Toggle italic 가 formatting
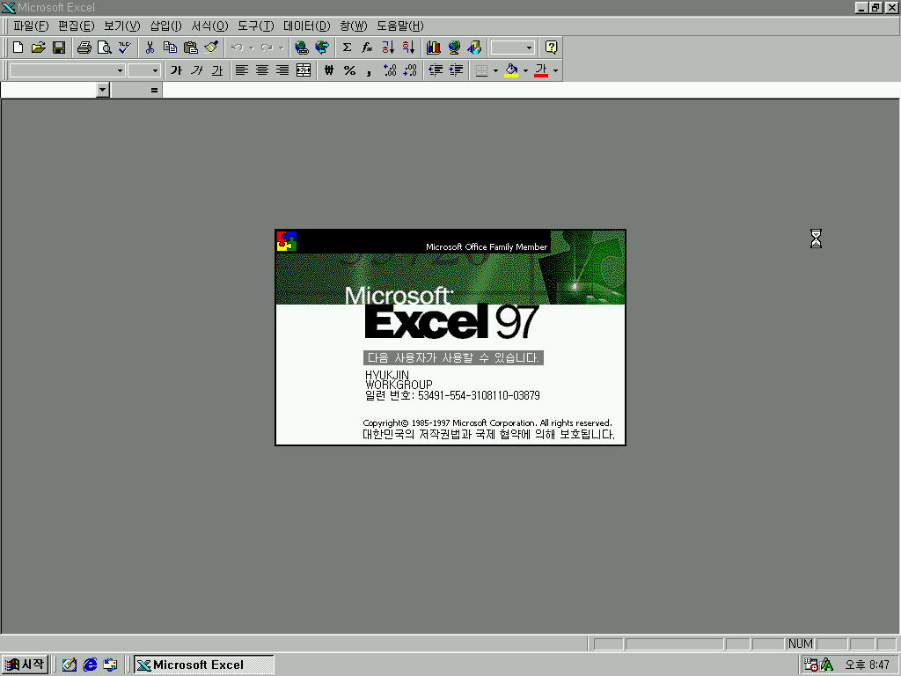The height and width of the screenshot is (676, 901). tap(196, 70)
